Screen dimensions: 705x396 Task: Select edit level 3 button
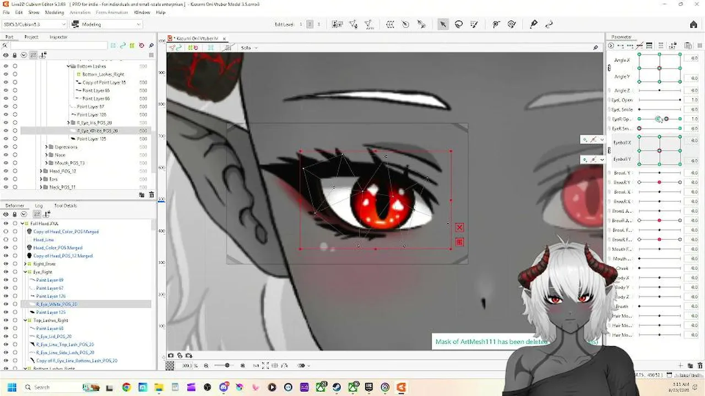click(x=318, y=24)
